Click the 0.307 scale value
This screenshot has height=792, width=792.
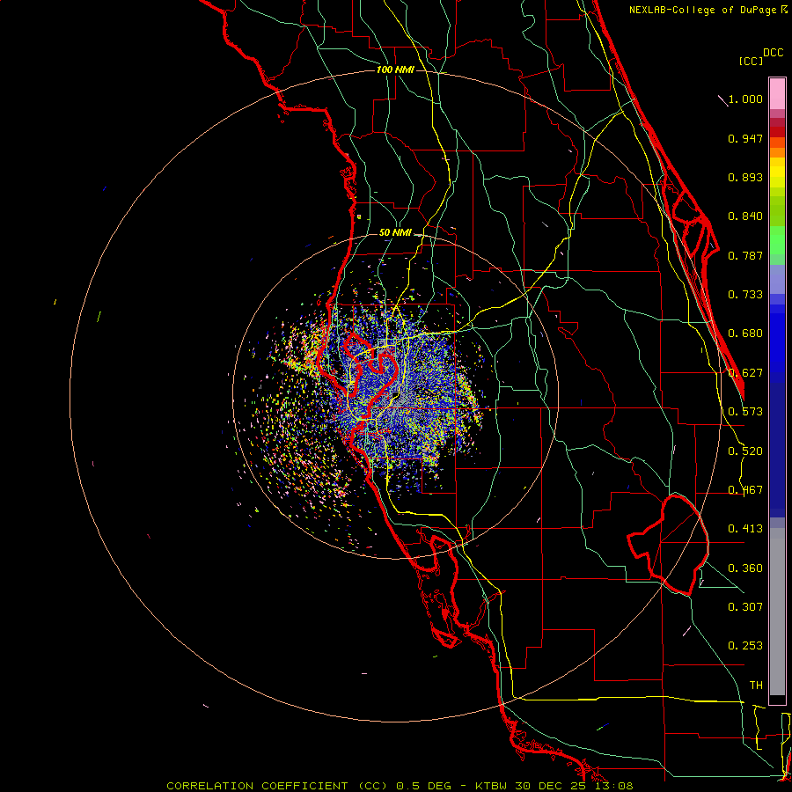(x=745, y=607)
